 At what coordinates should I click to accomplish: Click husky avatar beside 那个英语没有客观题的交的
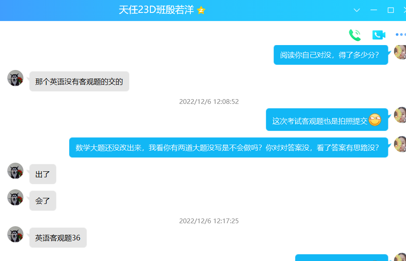point(15,78)
